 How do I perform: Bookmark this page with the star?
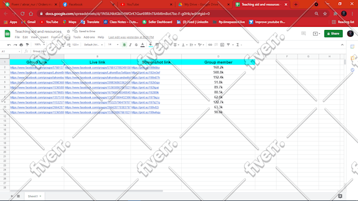[x=325, y=14]
